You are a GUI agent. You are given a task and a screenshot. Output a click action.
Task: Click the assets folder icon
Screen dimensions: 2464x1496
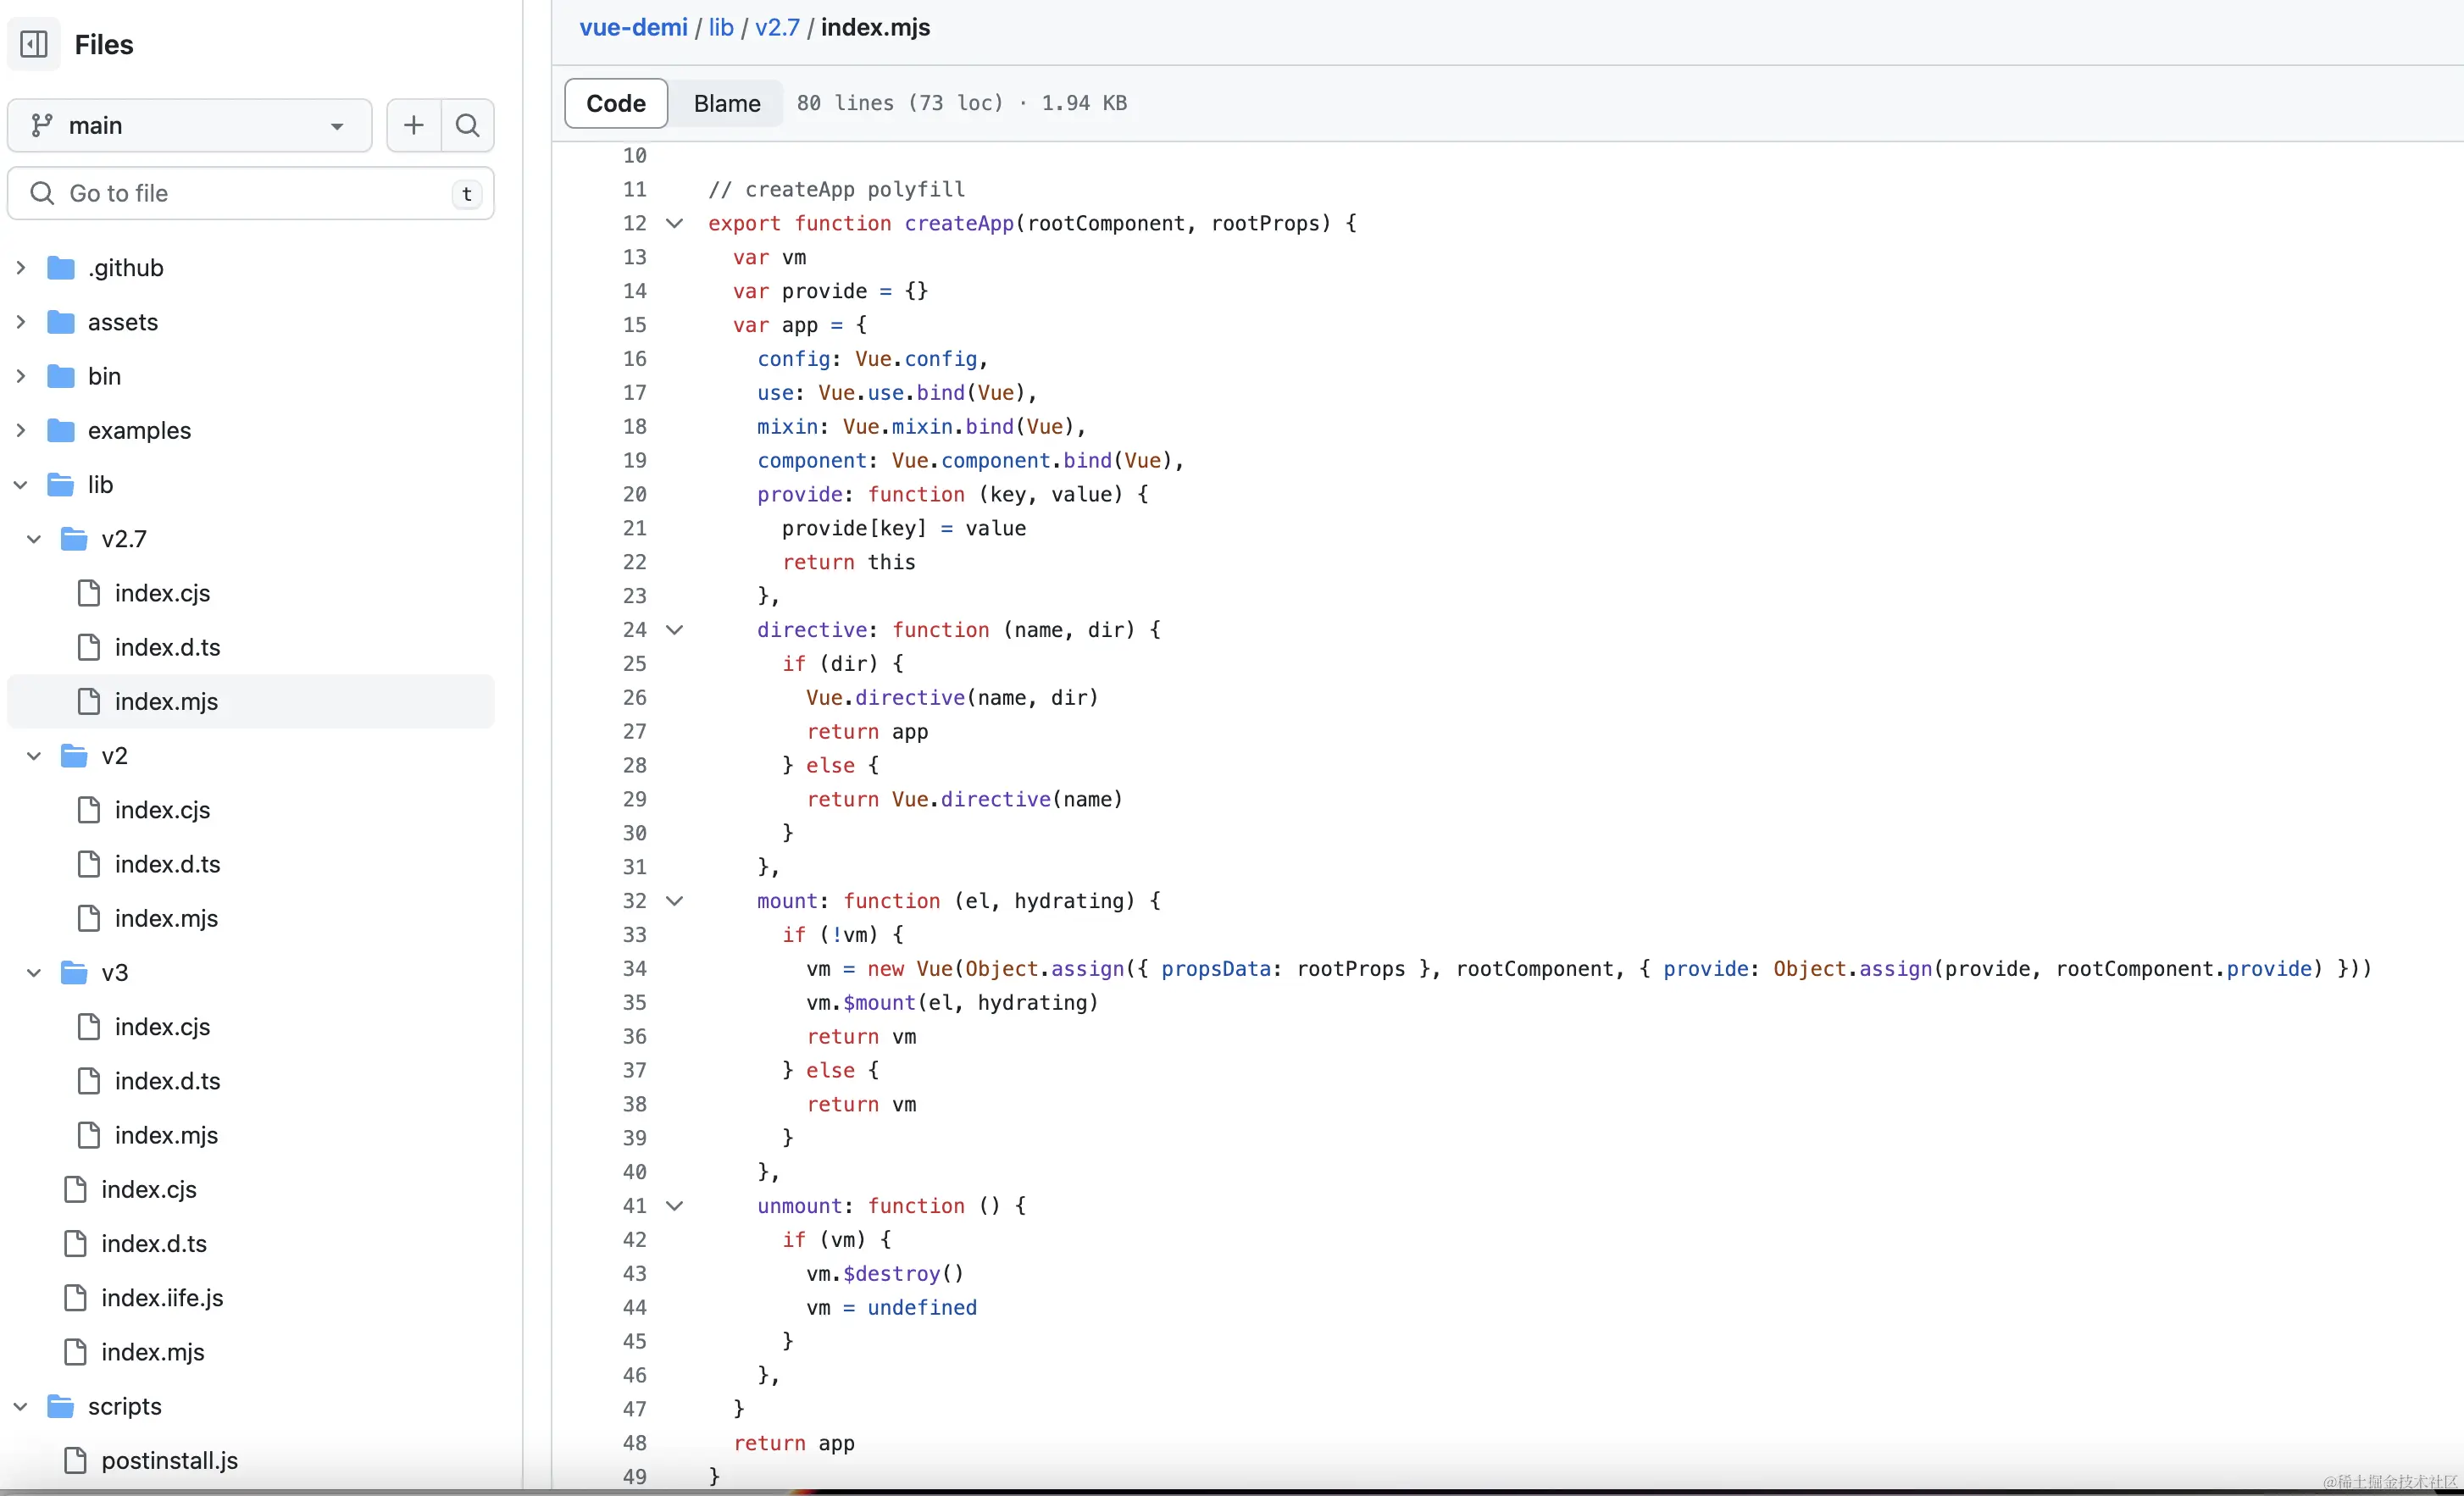click(x=61, y=322)
